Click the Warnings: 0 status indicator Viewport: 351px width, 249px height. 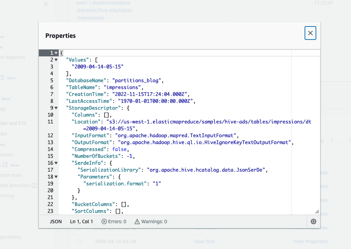coord(151,221)
